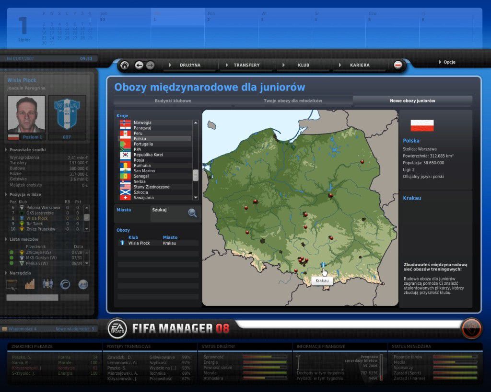Select Polonia Warszawa in league table
Viewport: 491px width, 392px height.
pos(45,208)
